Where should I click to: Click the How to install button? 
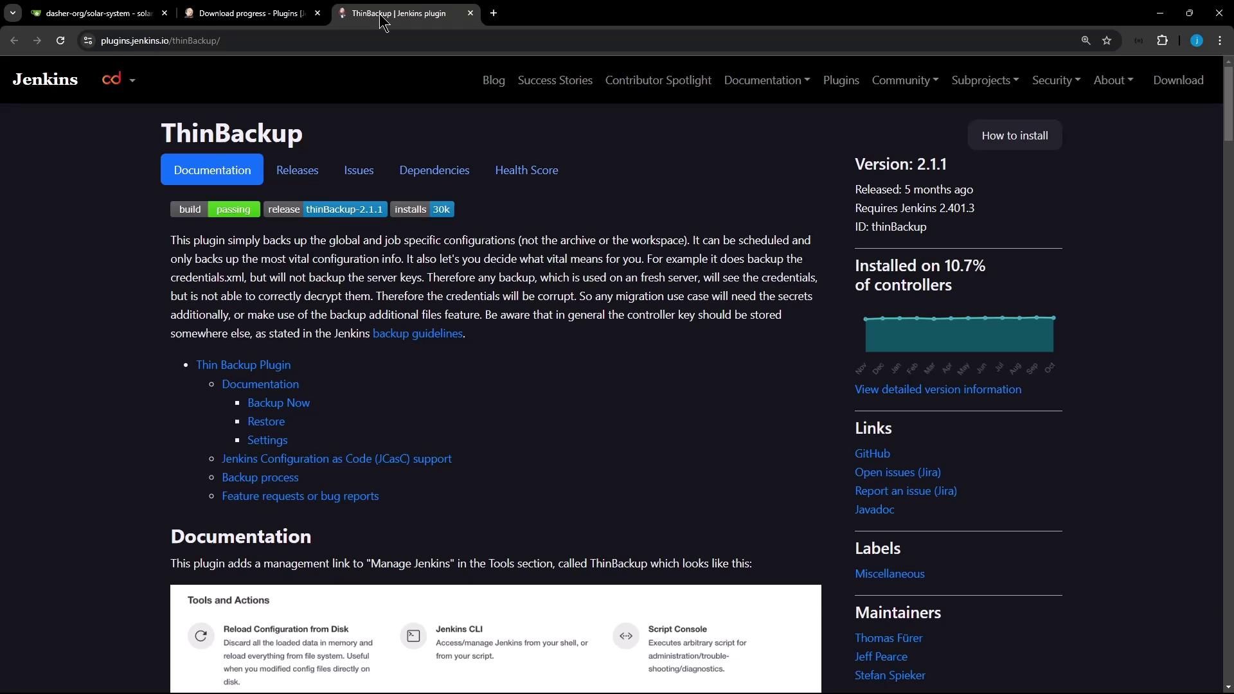(x=1014, y=136)
